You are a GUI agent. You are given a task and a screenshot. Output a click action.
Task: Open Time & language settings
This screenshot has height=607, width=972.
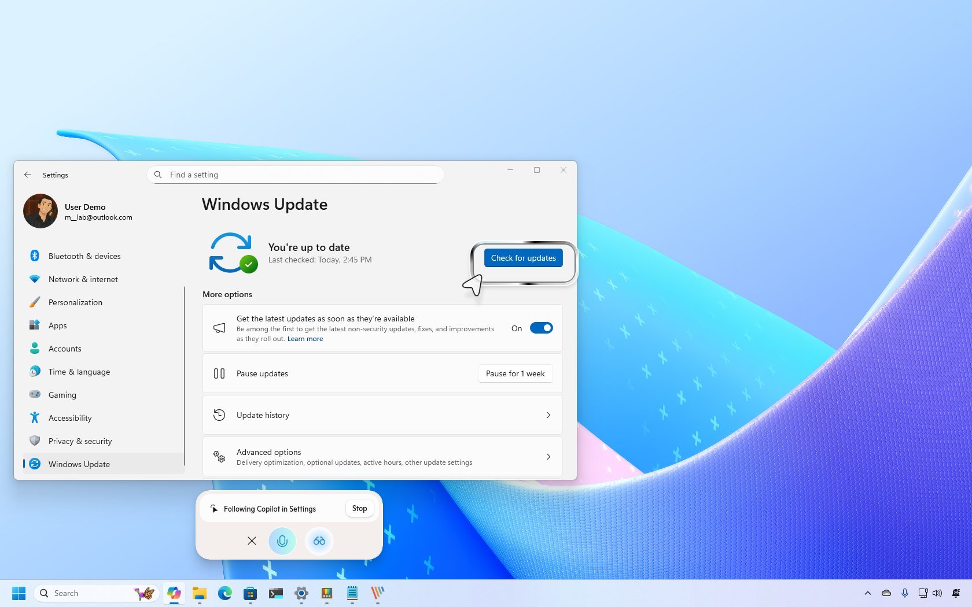(x=79, y=371)
